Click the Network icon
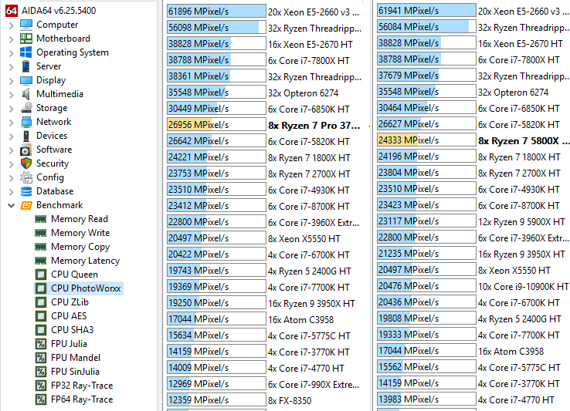 tap(26, 122)
